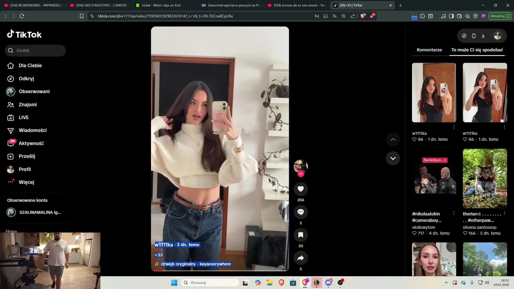Click w1111ka username on the video
Screen dimensions: 514x289
(164, 245)
